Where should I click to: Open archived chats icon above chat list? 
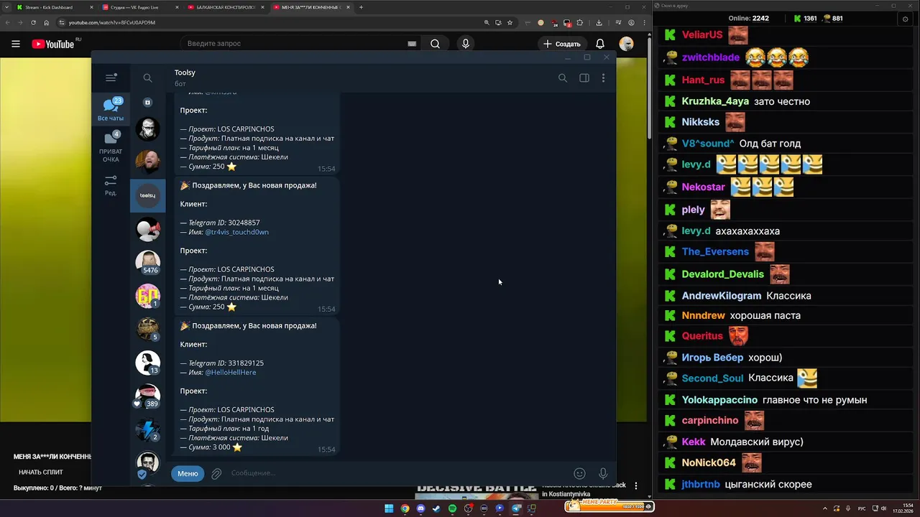coord(148,103)
